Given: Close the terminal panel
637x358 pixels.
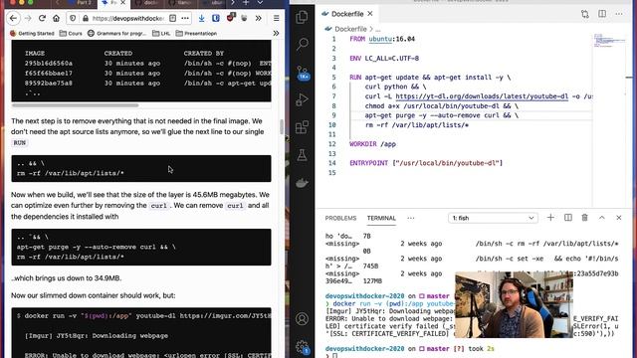Looking at the screenshot, I should pos(619,218).
